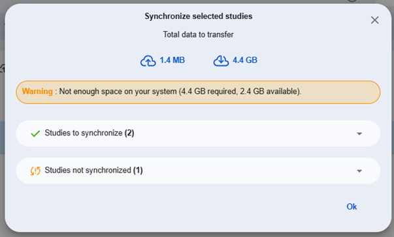This screenshot has width=394, height=237.
Task: Close the synchronize dialog with X
Action: tap(374, 20)
